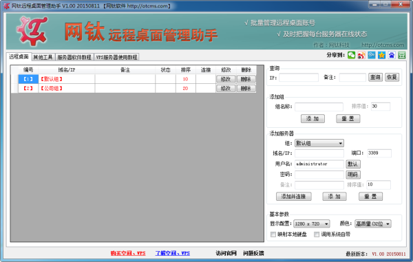Share to Sina Weibo icon
Viewport: 413px width, 262px height.
click(x=361, y=55)
